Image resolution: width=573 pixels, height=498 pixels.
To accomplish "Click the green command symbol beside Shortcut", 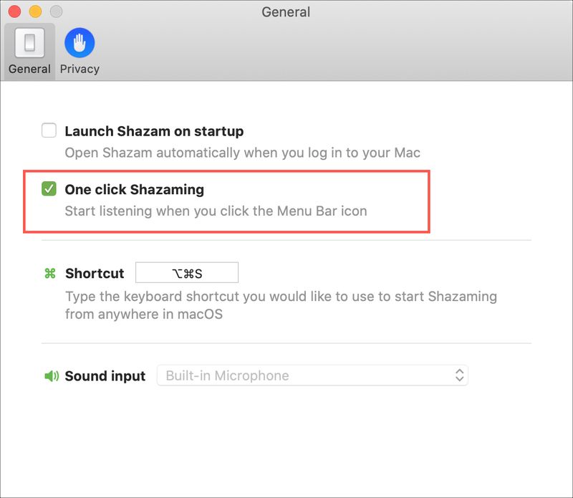I will (50, 273).
